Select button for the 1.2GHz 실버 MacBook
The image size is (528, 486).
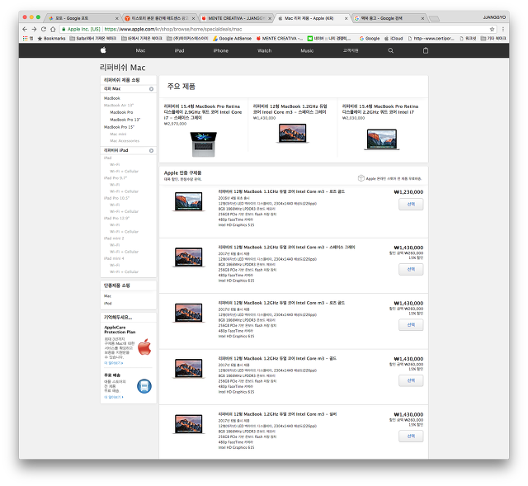pyautogui.click(x=411, y=436)
